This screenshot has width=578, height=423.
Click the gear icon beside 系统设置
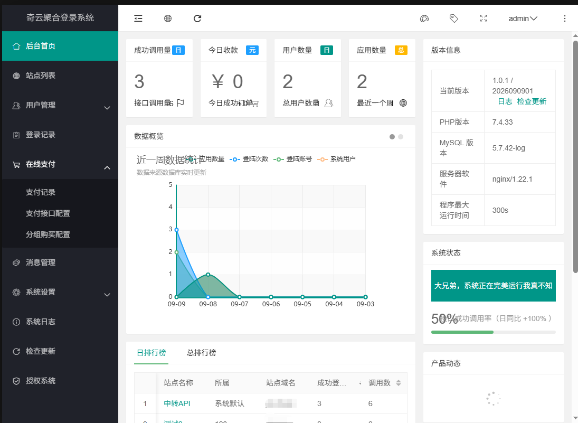coord(16,293)
